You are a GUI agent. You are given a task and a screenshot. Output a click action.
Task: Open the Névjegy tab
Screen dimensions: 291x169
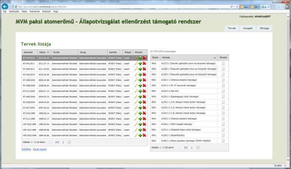(x=264, y=28)
